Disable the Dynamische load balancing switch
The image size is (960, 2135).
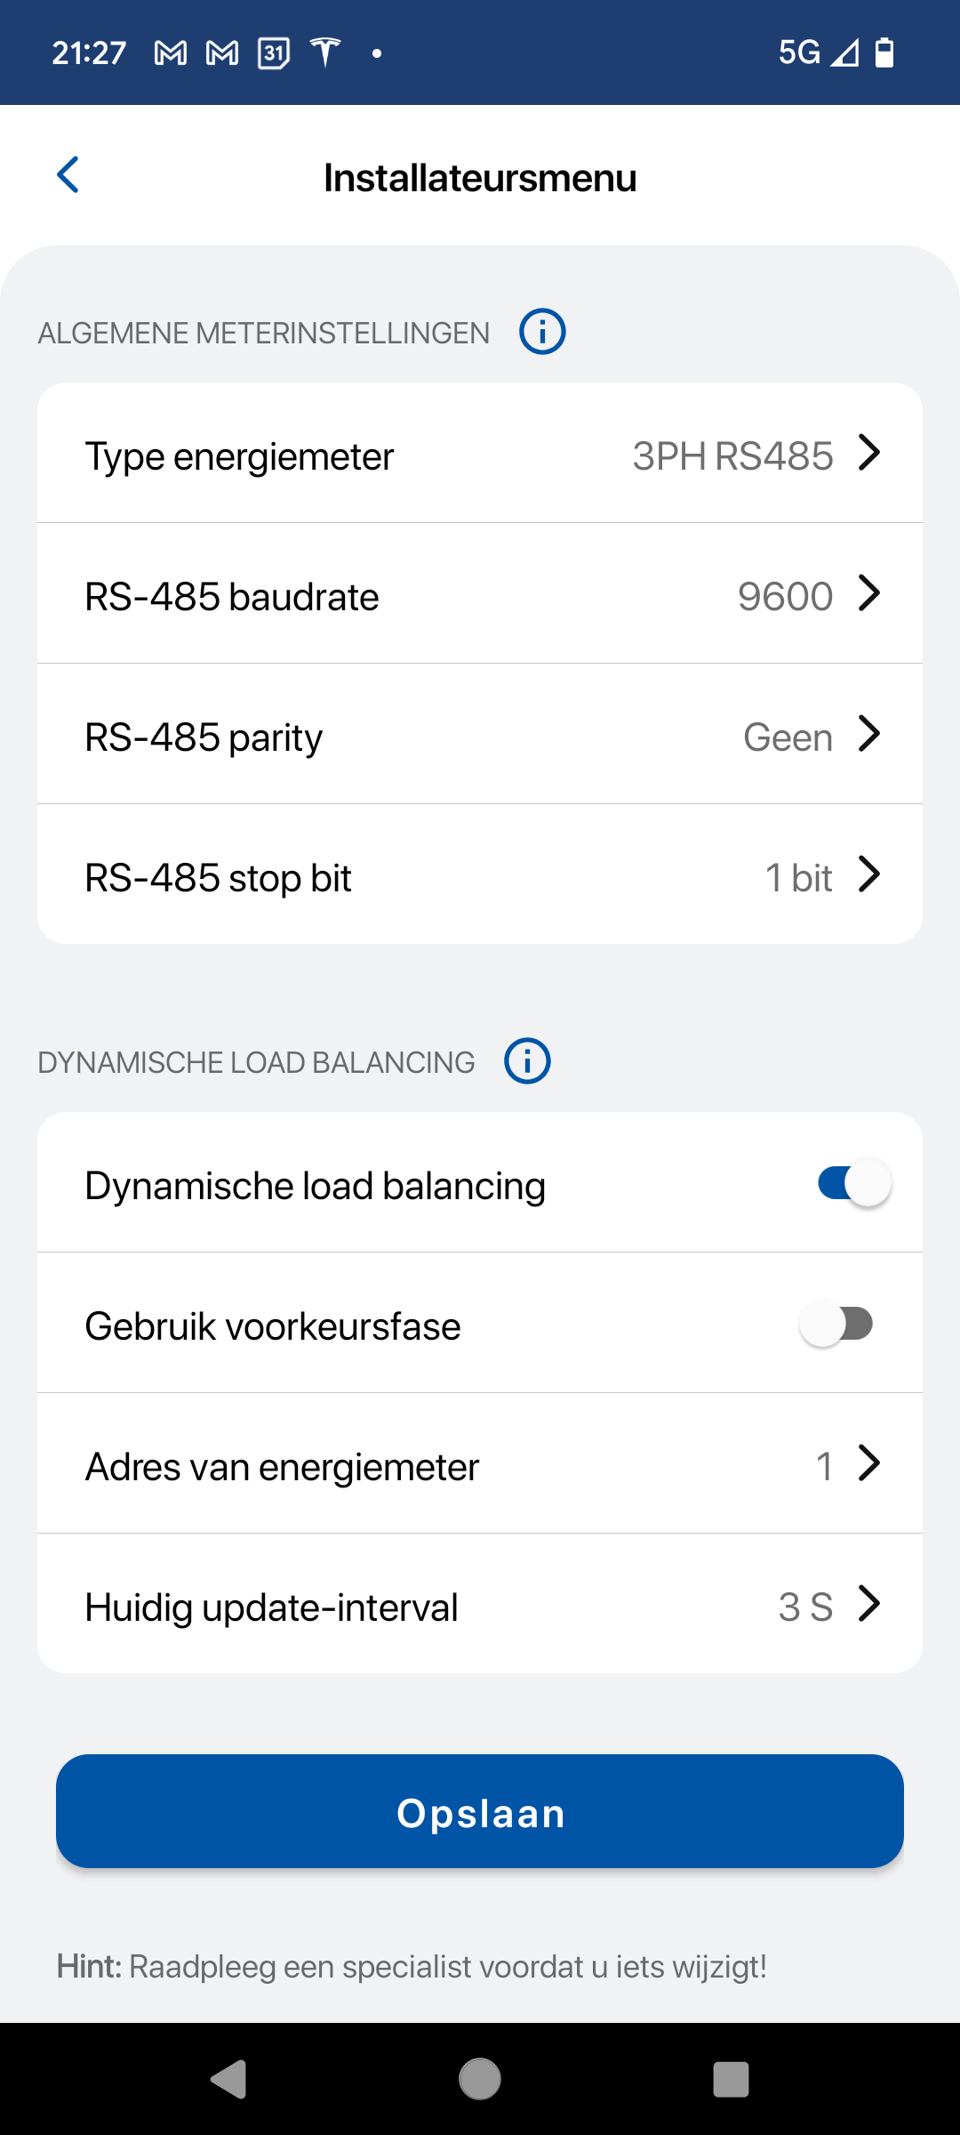(853, 1184)
